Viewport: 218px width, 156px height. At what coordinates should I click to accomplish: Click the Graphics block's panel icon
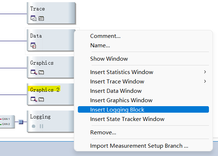[x=41, y=73]
